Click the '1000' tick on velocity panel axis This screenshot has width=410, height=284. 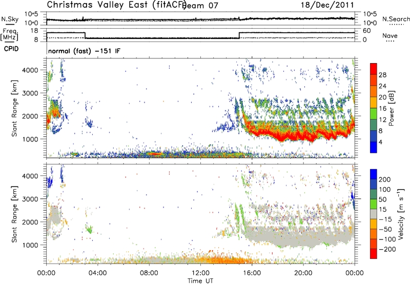click(30, 245)
